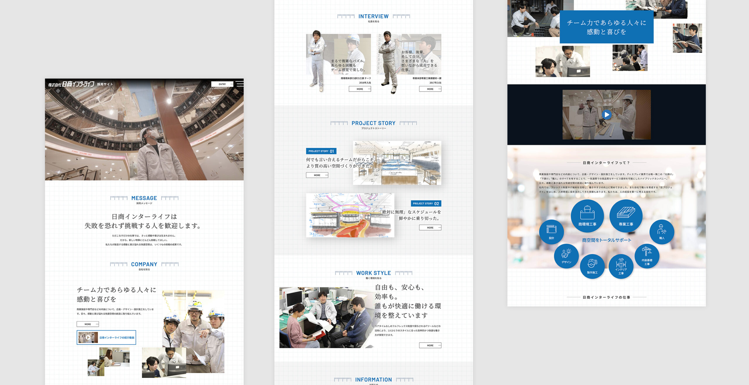Play the 日商インターライフの紹介動画 video link
This screenshot has width=749, height=385.
coord(106,337)
